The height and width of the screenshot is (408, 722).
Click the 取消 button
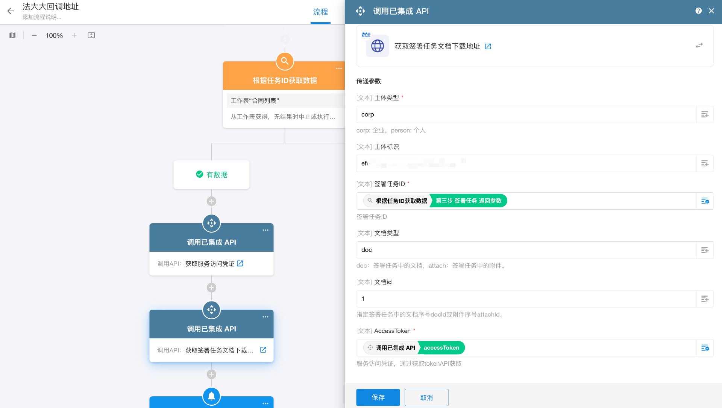pyautogui.click(x=426, y=397)
